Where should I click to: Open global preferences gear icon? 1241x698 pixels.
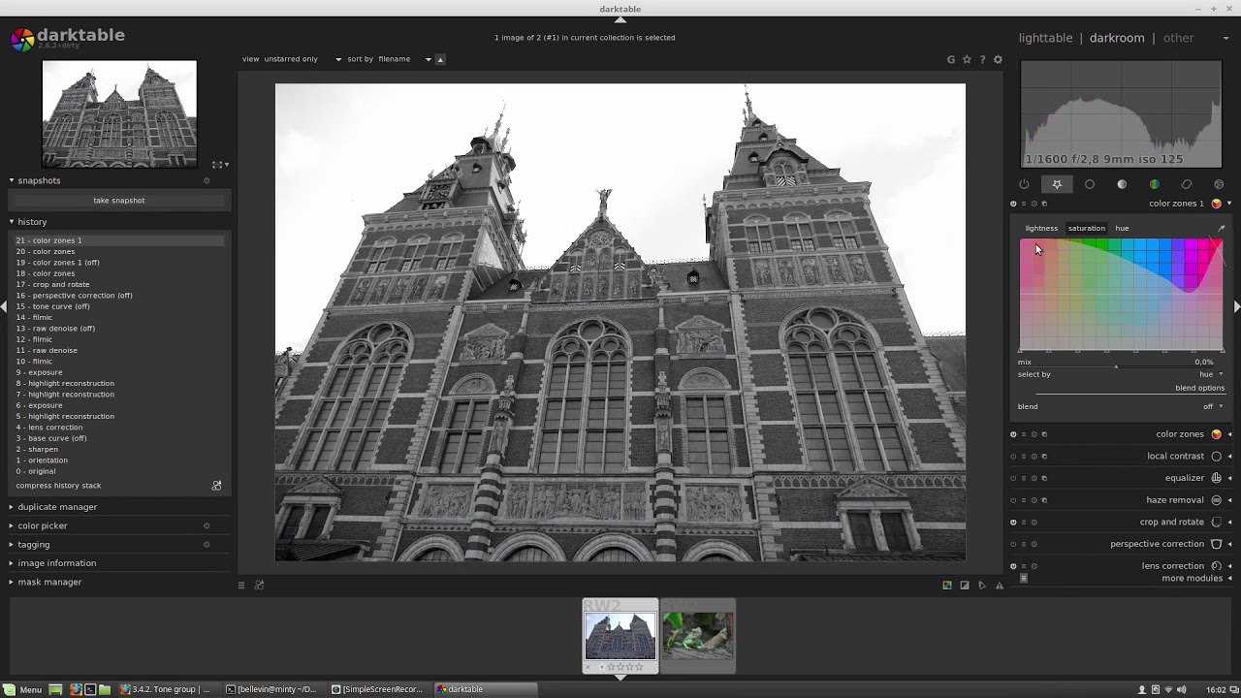[998, 59]
